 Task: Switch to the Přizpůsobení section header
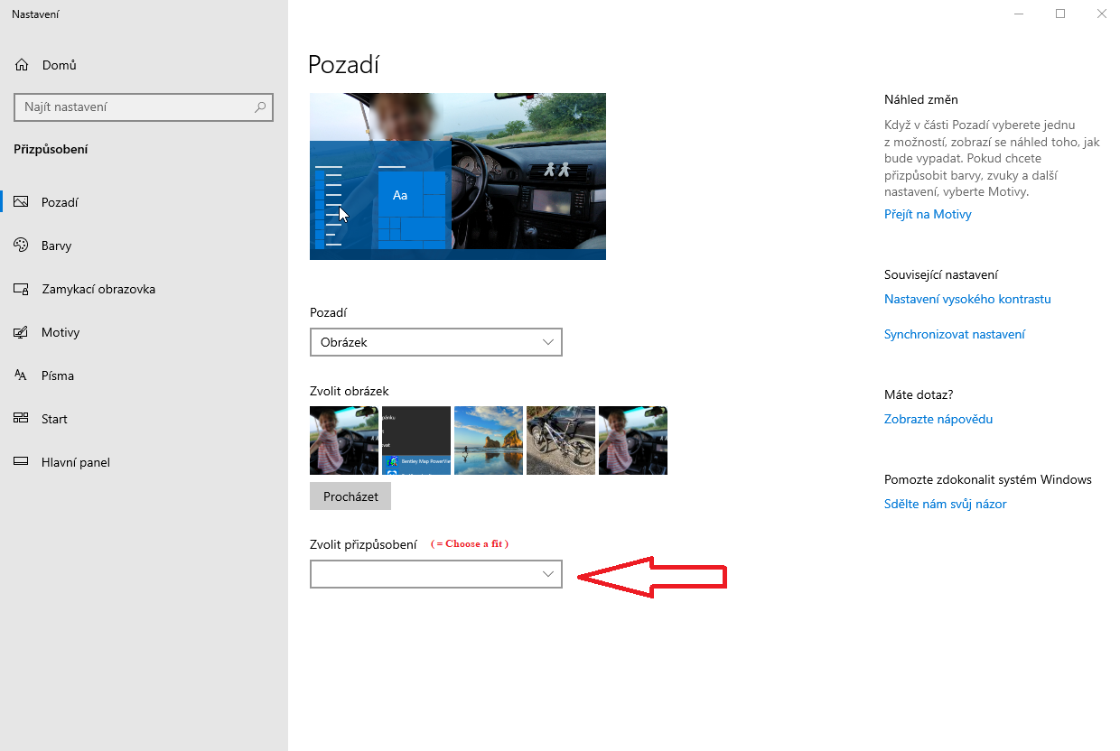point(51,149)
